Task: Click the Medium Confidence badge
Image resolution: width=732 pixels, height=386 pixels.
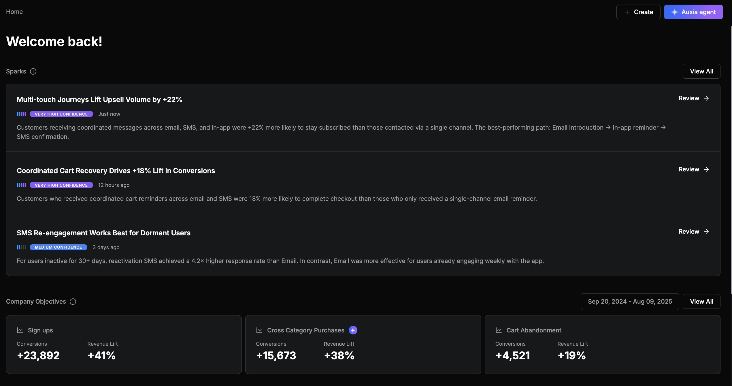Action: 58,247
